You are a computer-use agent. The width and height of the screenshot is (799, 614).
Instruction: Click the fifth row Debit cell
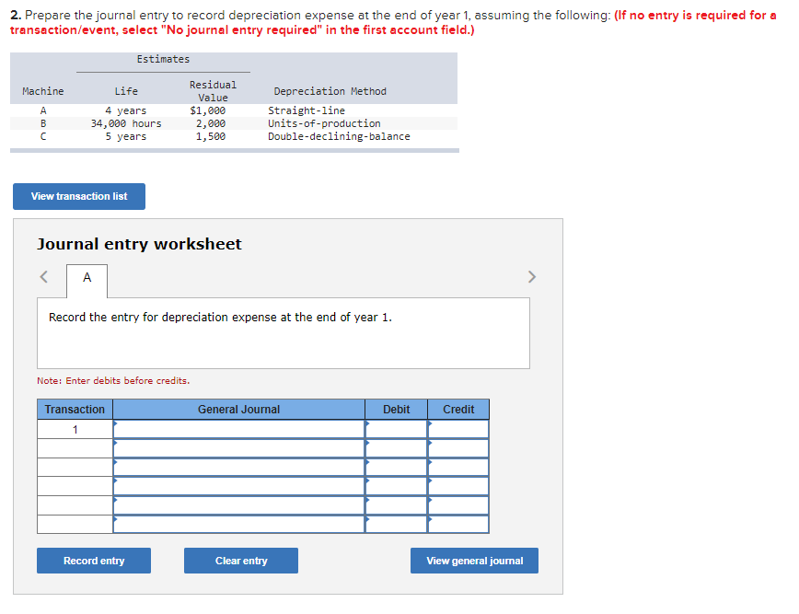pos(397,505)
